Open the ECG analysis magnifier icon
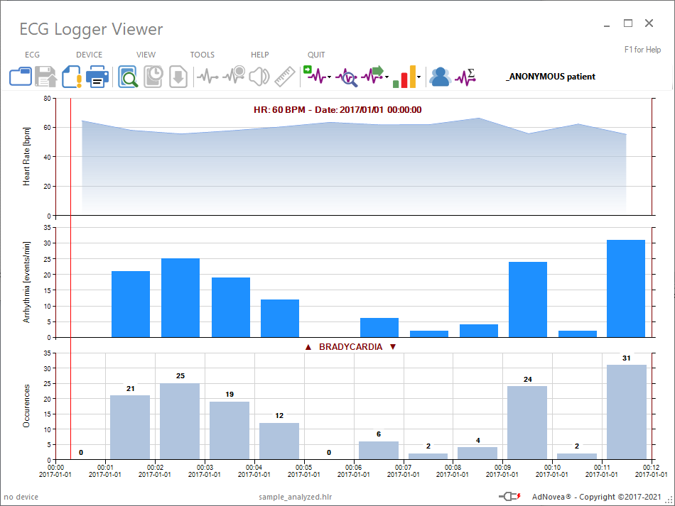675x506 pixels. [x=347, y=77]
